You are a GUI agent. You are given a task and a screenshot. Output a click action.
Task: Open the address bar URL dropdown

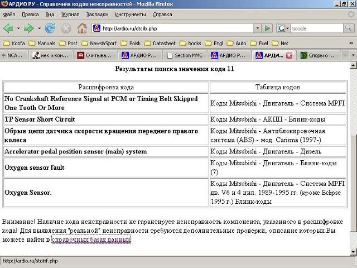tap(257, 28)
